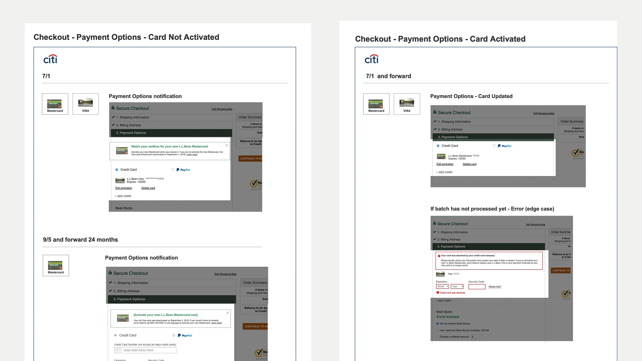Image resolution: width=642 pixels, height=361 pixels.
Task: Click Norton seal in Card Updated mockup
Action: 577,154
